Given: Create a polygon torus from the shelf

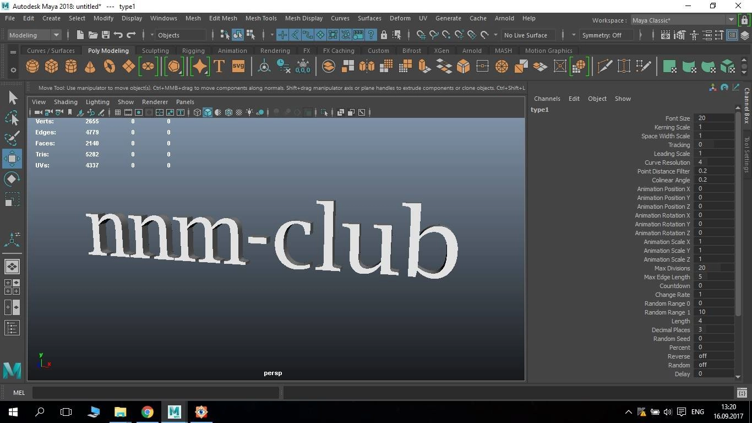Looking at the screenshot, I should pos(110,67).
